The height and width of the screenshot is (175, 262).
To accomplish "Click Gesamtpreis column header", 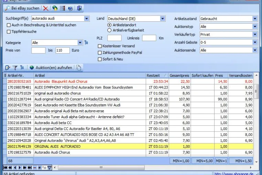I will 179,75.
